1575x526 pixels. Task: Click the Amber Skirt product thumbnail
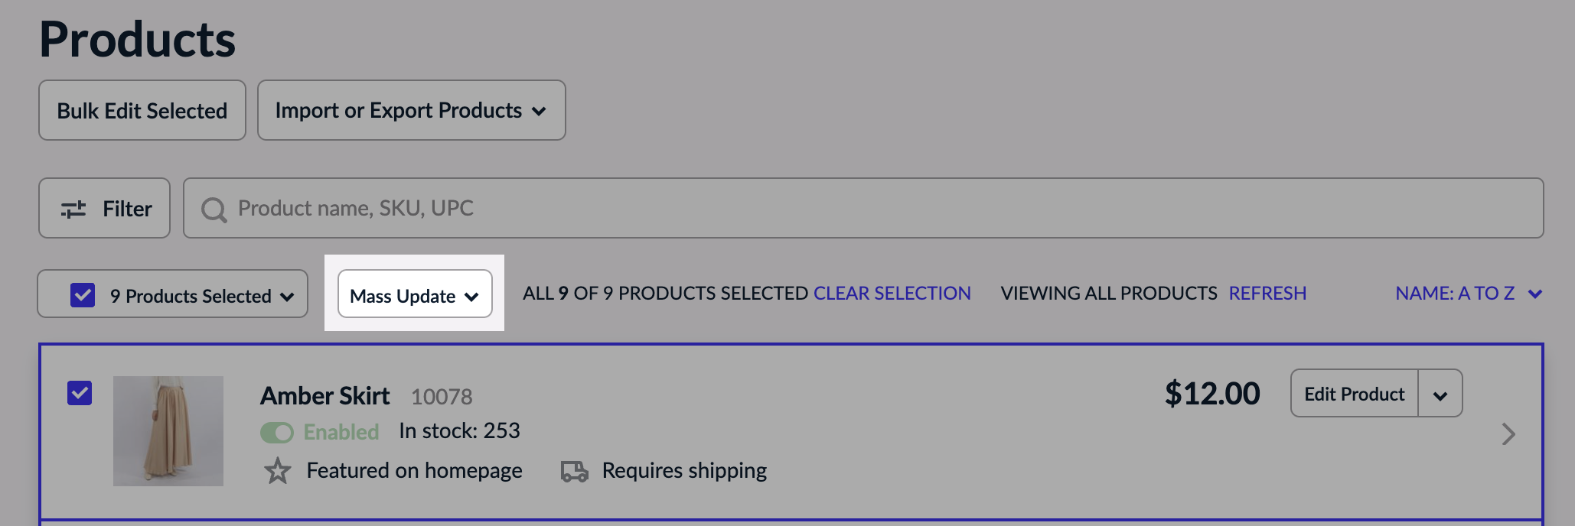168,431
